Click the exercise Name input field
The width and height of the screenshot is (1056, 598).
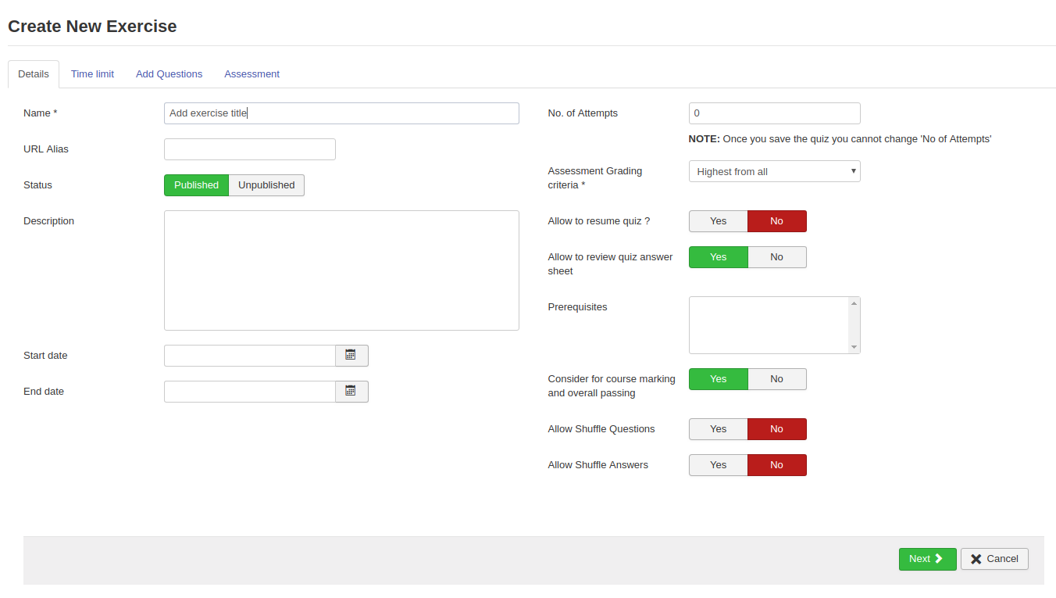[341, 113]
